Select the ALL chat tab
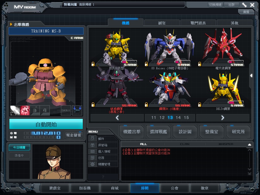Image resolution: width=260 pixels, height=195 pixels. pyautogui.click(x=144, y=144)
